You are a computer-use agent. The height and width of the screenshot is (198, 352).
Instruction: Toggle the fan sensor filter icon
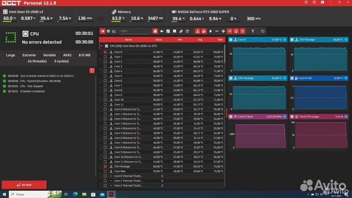223,31
